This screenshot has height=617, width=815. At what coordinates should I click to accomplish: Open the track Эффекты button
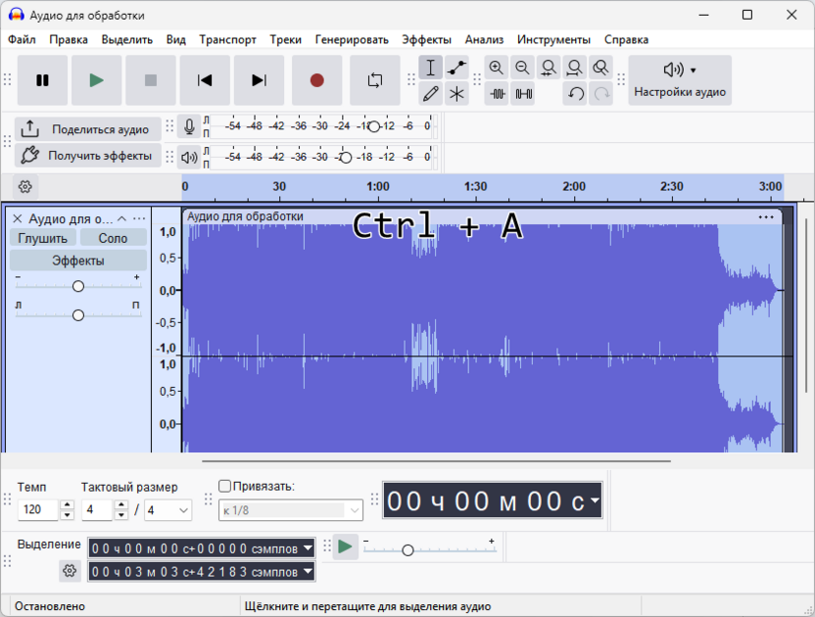(78, 261)
